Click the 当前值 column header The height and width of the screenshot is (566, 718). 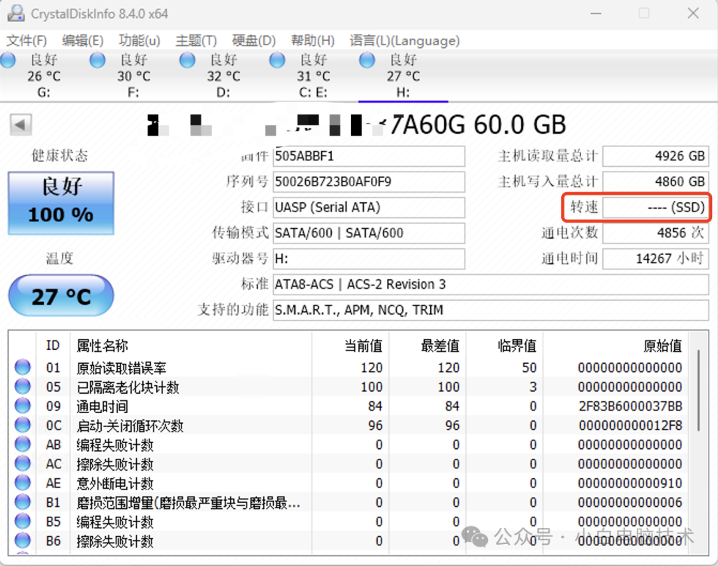[364, 345]
